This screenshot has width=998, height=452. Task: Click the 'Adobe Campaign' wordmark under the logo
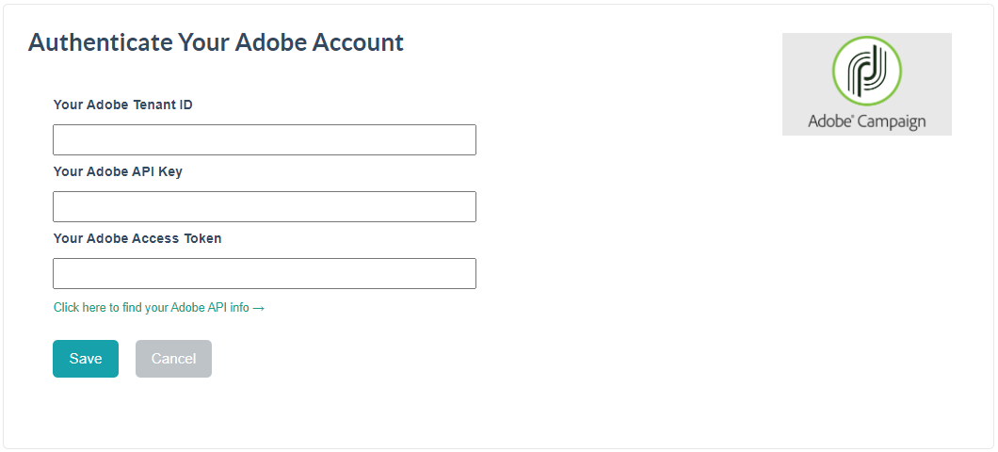pyautogui.click(x=866, y=121)
